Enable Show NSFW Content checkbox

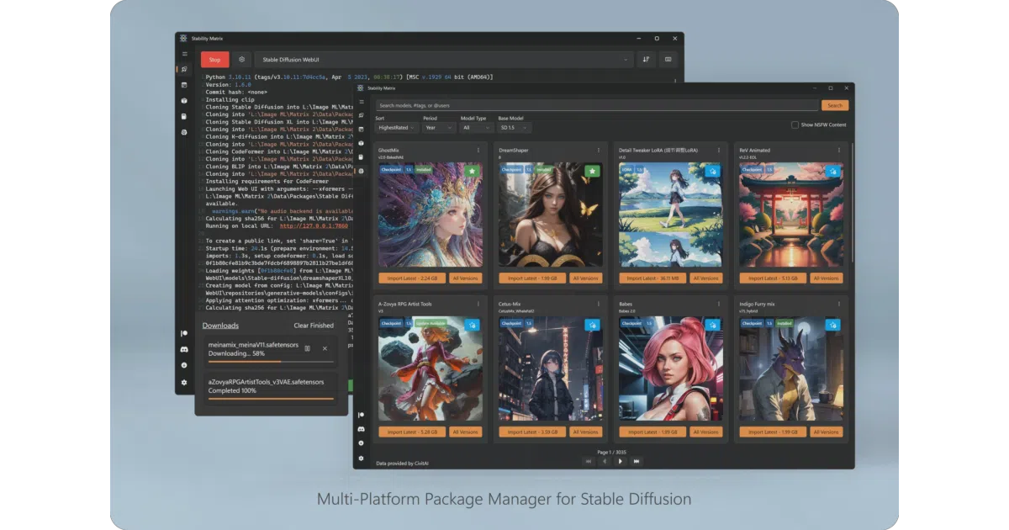(x=795, y=125)
